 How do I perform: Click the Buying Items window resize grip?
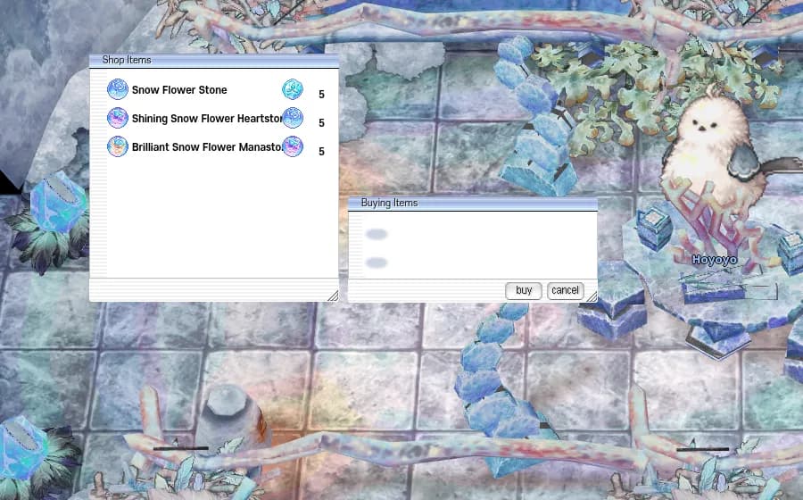591,296
